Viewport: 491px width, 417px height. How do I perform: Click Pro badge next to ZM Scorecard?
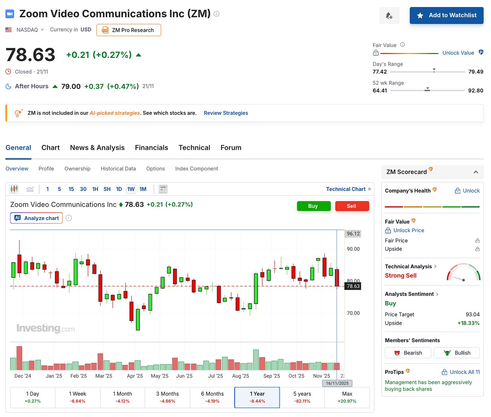431,169
